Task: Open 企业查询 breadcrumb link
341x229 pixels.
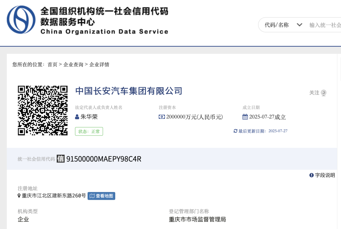Action: point(73,65)
